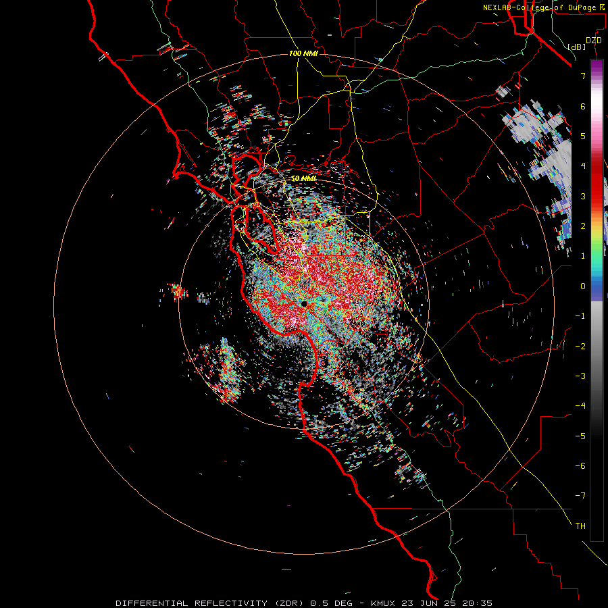
Task: Click the scale value "2" on the legend
Action: point(583,226)
